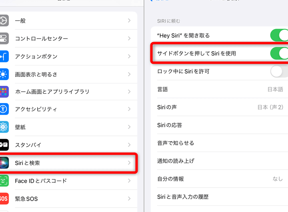Image resolution: width=288 pixels, height=212 pixels.
Task: Enable ロック中にSiriを許可 switch
Action: 279,71
